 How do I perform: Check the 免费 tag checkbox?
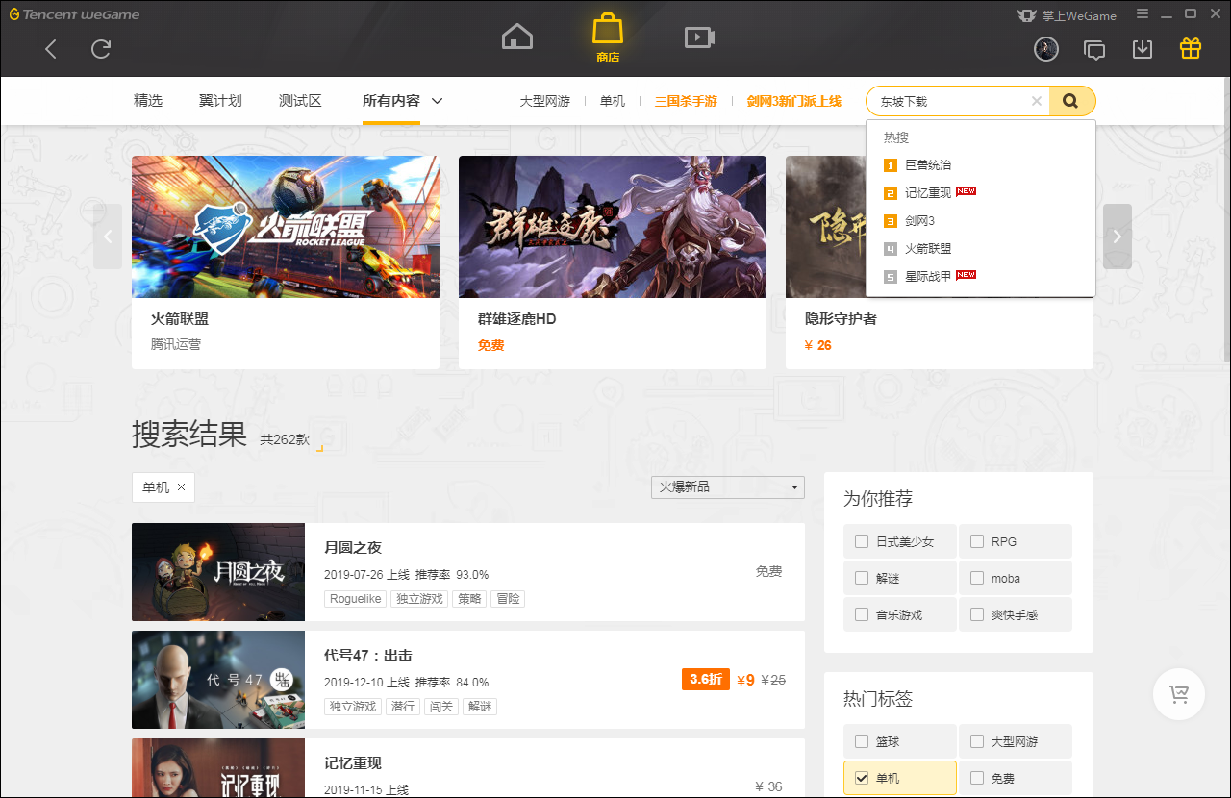(x=977, y=778)
